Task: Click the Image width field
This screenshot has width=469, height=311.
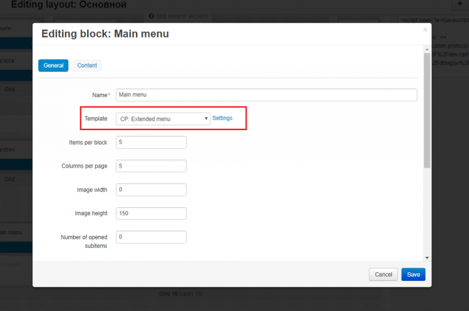Action: click(151, 190)
